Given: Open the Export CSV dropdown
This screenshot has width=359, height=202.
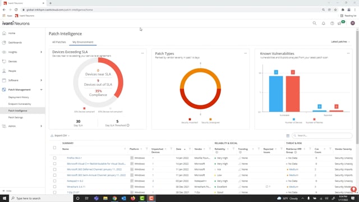Looking at the screenshot, I should coord(60,136).
